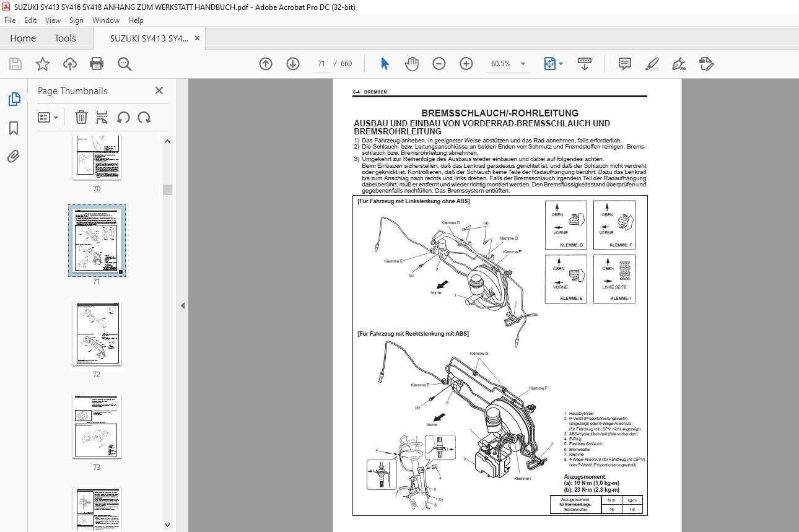Image resolution: width=799 pixels, height=532 pixels.
Task: Click the page number field showing 71
Action: (321, 64)
